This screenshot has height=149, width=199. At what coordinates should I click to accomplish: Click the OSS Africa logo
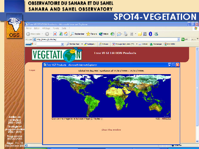coord(14,26)
